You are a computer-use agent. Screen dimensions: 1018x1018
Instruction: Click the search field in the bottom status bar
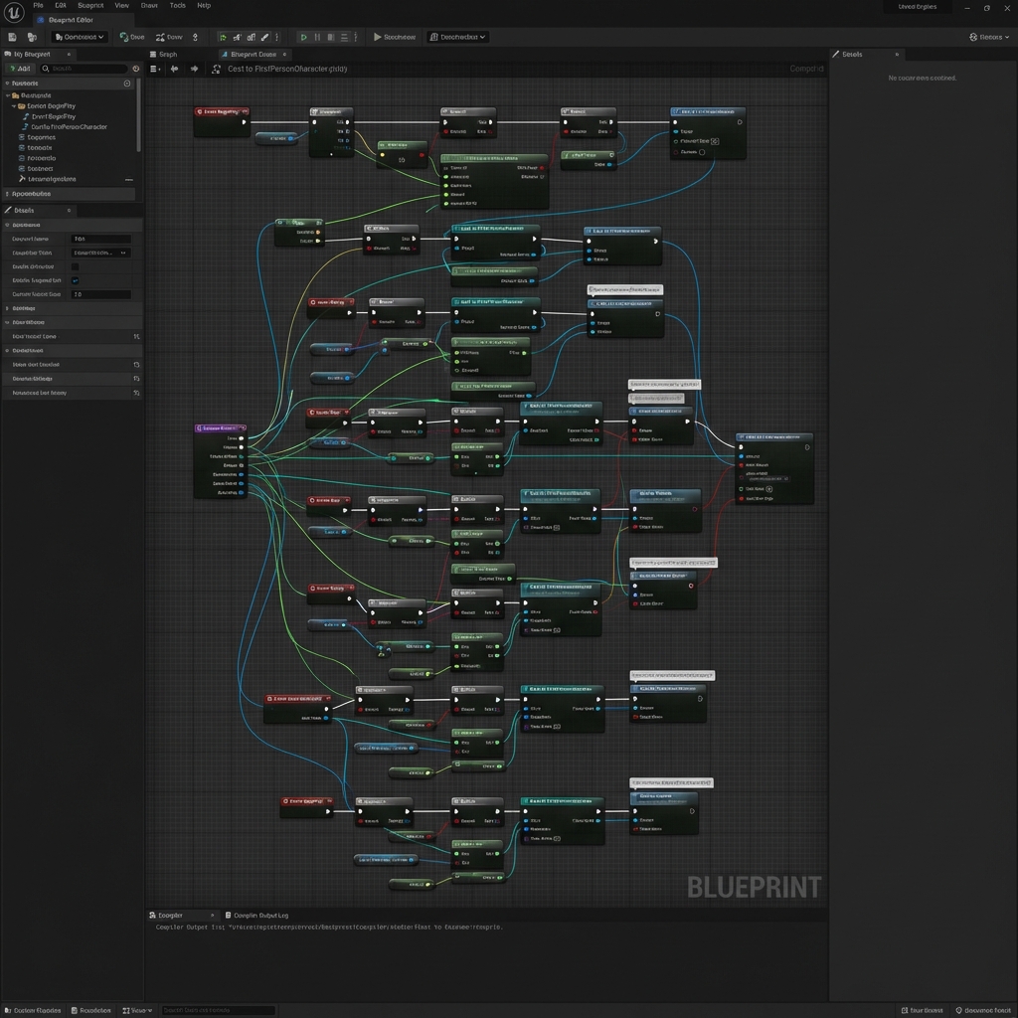click(x=219, y=1010)
